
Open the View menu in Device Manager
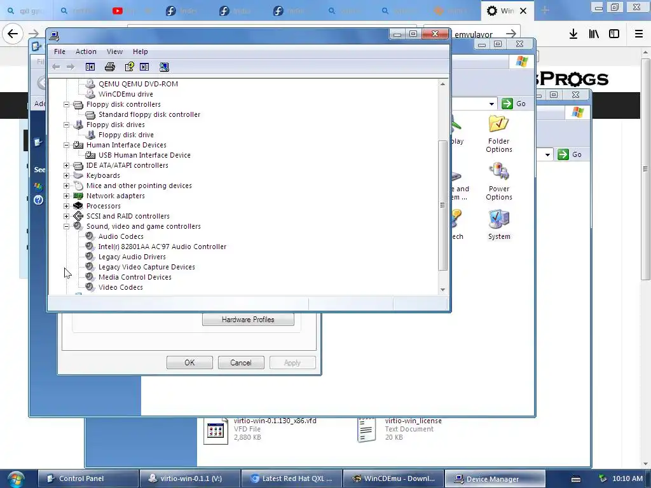click(114, 51)
